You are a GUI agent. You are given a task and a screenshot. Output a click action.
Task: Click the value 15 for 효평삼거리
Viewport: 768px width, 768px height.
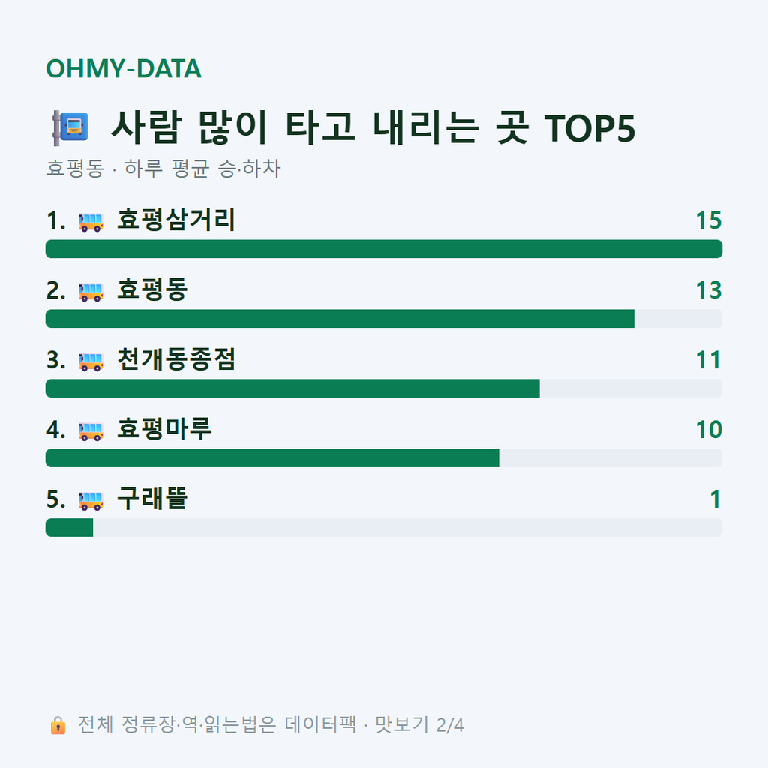709,220
